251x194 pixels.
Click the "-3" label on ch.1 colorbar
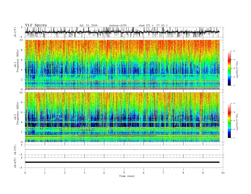point(234,51)
